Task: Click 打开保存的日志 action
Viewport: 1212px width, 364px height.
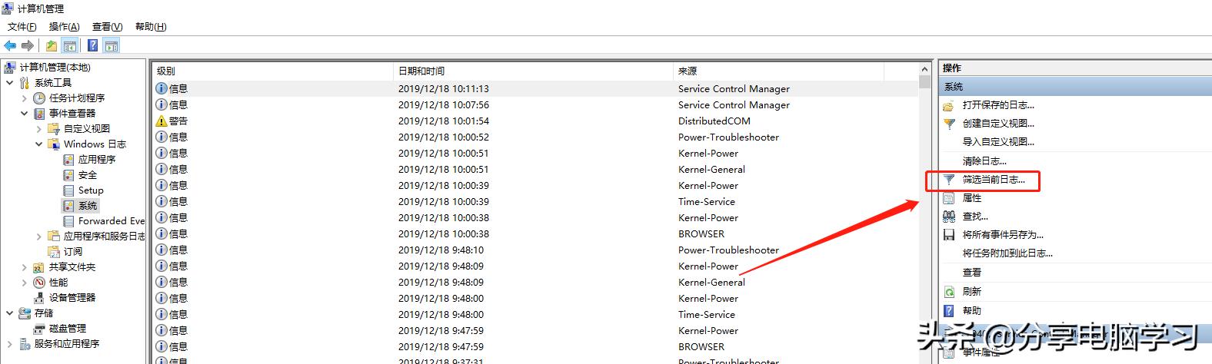Action: coord(998,105)
